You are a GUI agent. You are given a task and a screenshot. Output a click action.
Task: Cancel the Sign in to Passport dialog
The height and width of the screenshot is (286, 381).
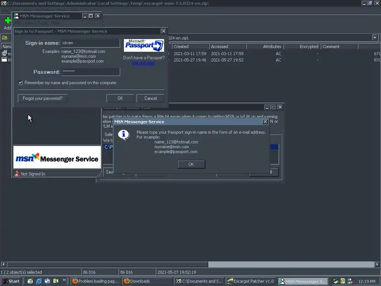click(150, 98)
